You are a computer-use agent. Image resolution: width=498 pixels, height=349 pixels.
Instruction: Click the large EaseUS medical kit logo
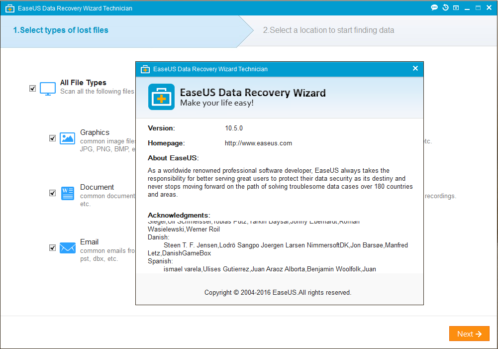coord(161,97)
